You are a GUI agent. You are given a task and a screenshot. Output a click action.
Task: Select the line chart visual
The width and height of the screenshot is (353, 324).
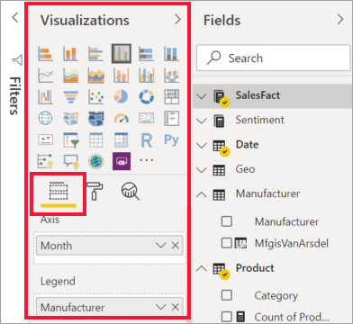pyautogui.click(x=46, y=76)
